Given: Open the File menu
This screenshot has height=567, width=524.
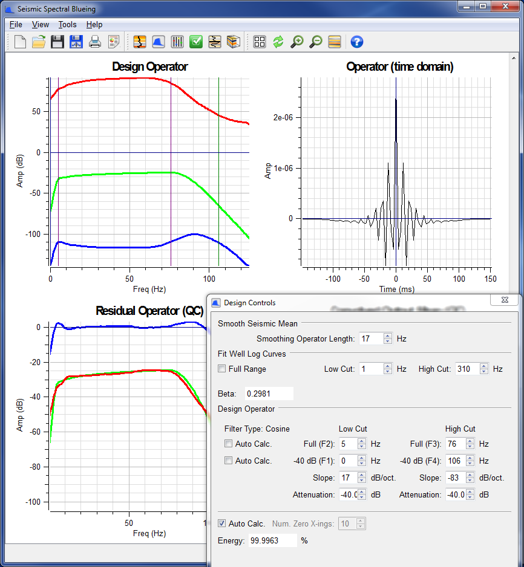Looking at the screenshot, I should pyautogui.click(x=16, y=25).
